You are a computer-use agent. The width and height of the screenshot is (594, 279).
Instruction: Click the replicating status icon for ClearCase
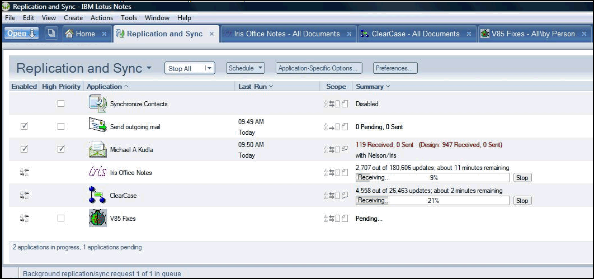pyautogui.click(x=24, y=195)
